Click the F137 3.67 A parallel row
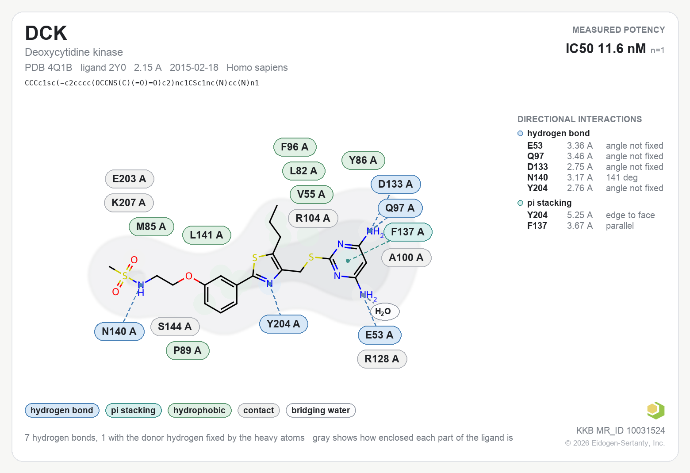The image size is (690, 473). click(580, 226)
